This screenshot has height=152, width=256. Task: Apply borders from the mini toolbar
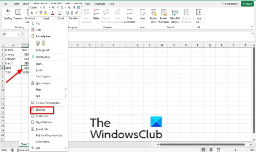(60, 13)
